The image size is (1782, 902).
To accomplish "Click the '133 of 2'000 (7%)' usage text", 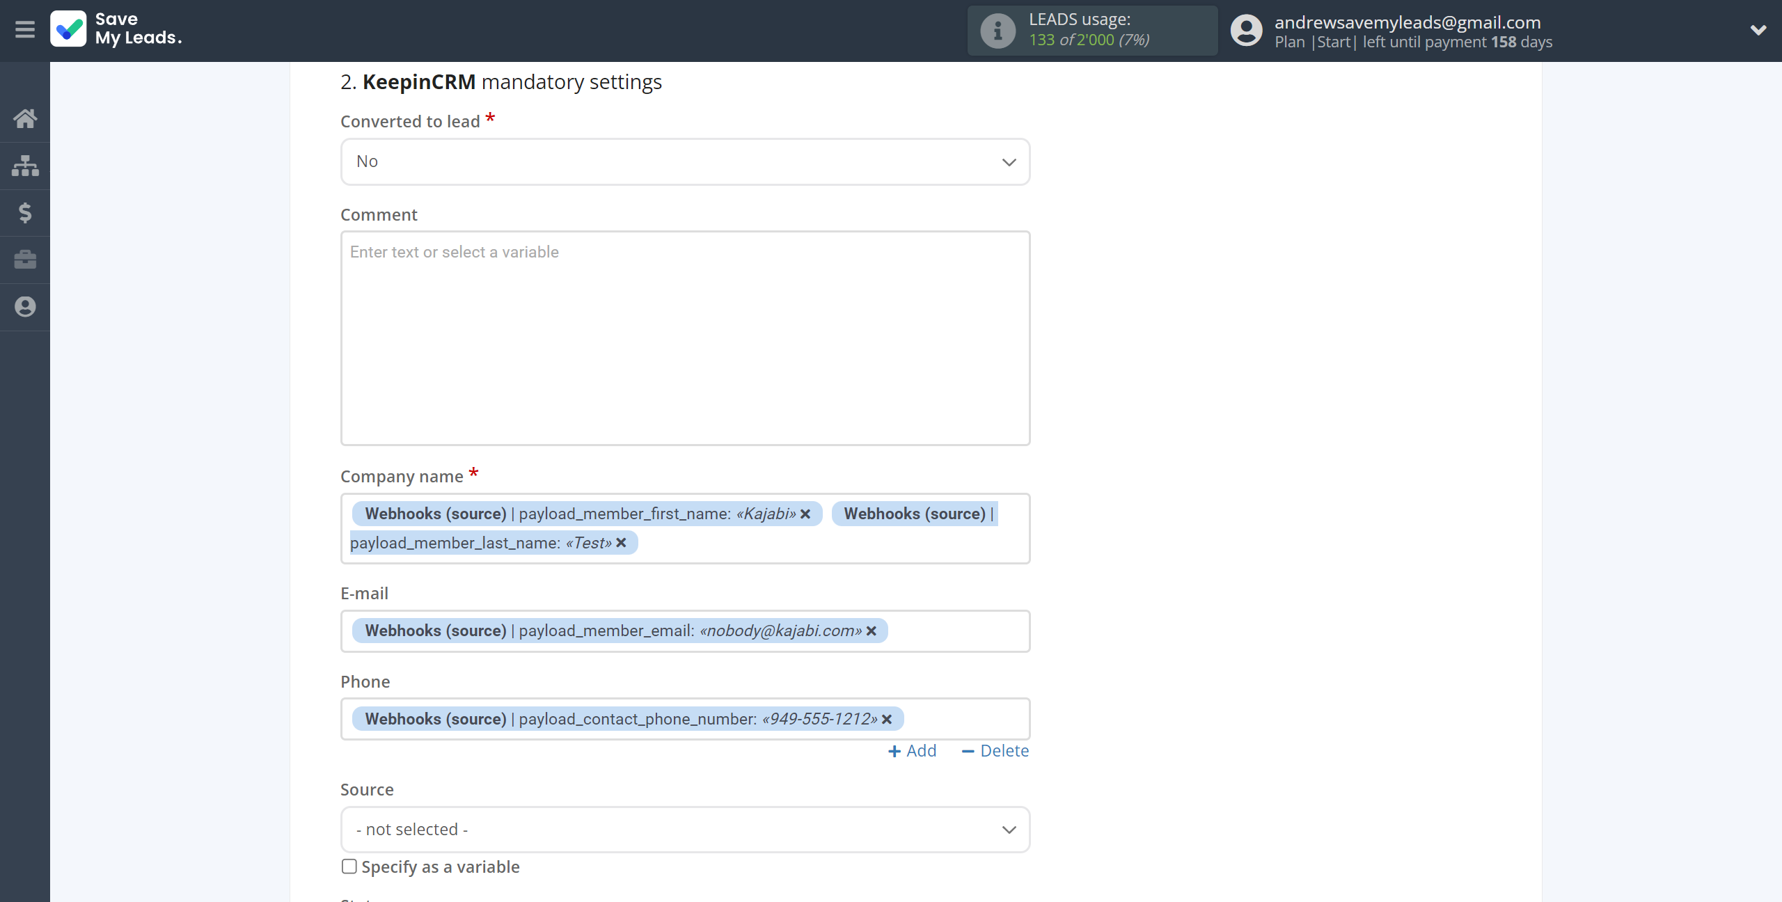I will pos(1089,40).
